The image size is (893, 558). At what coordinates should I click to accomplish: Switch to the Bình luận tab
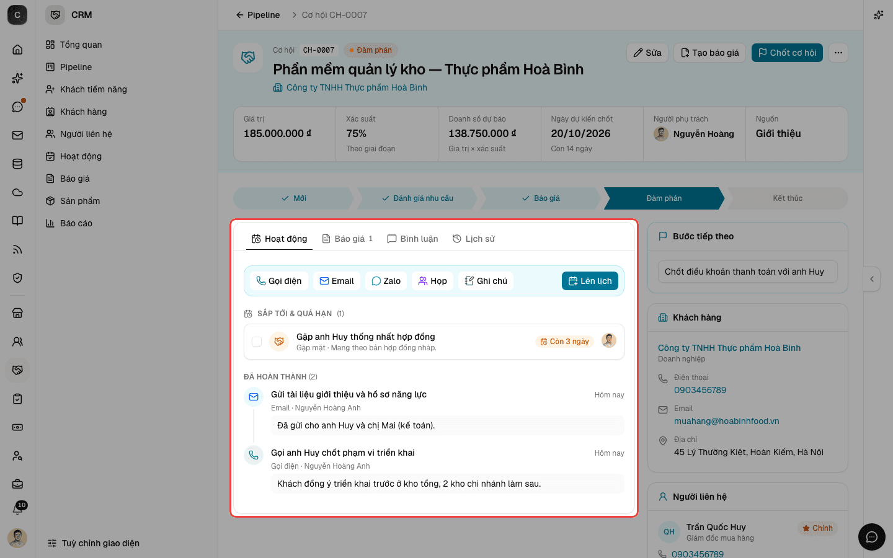tap(412, 239)
